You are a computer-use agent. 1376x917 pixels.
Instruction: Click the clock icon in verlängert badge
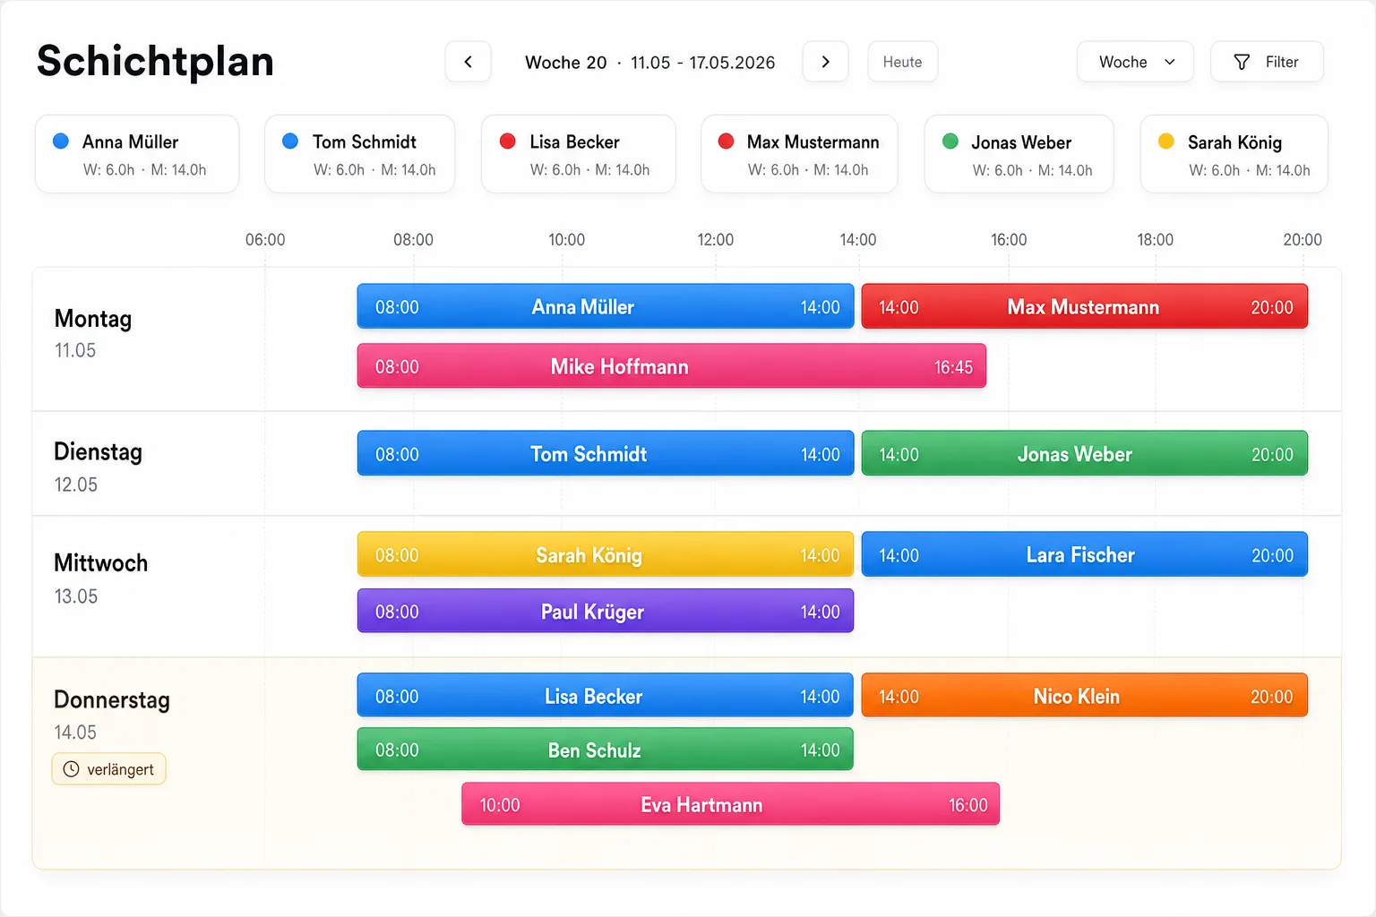click(71, 769)
